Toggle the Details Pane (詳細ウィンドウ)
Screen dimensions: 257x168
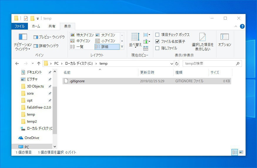tap(46, 46)
